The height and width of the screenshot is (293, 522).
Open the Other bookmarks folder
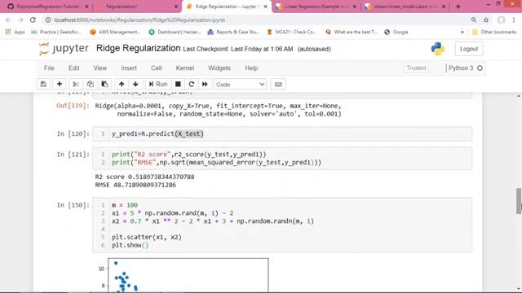[x=494, y=33]
